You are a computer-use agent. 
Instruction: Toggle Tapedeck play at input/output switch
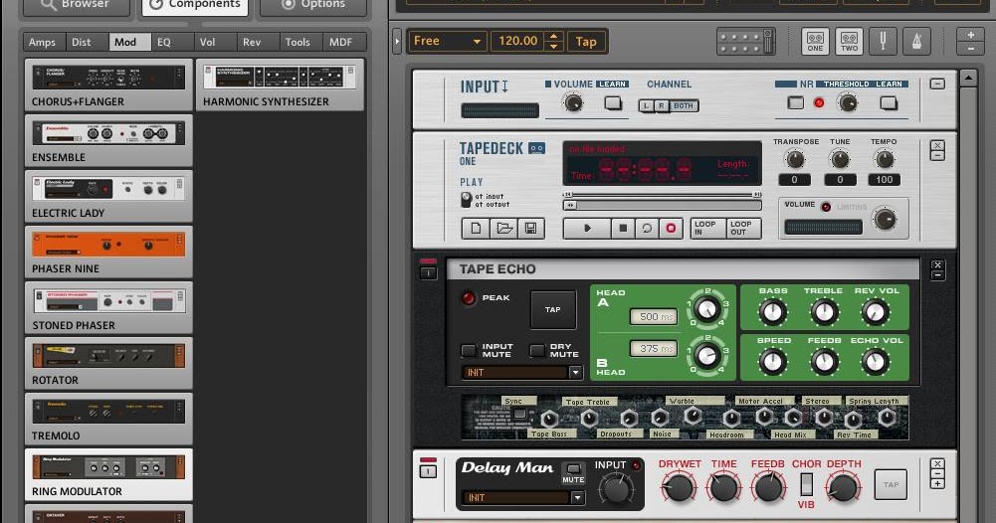(467, 200)
